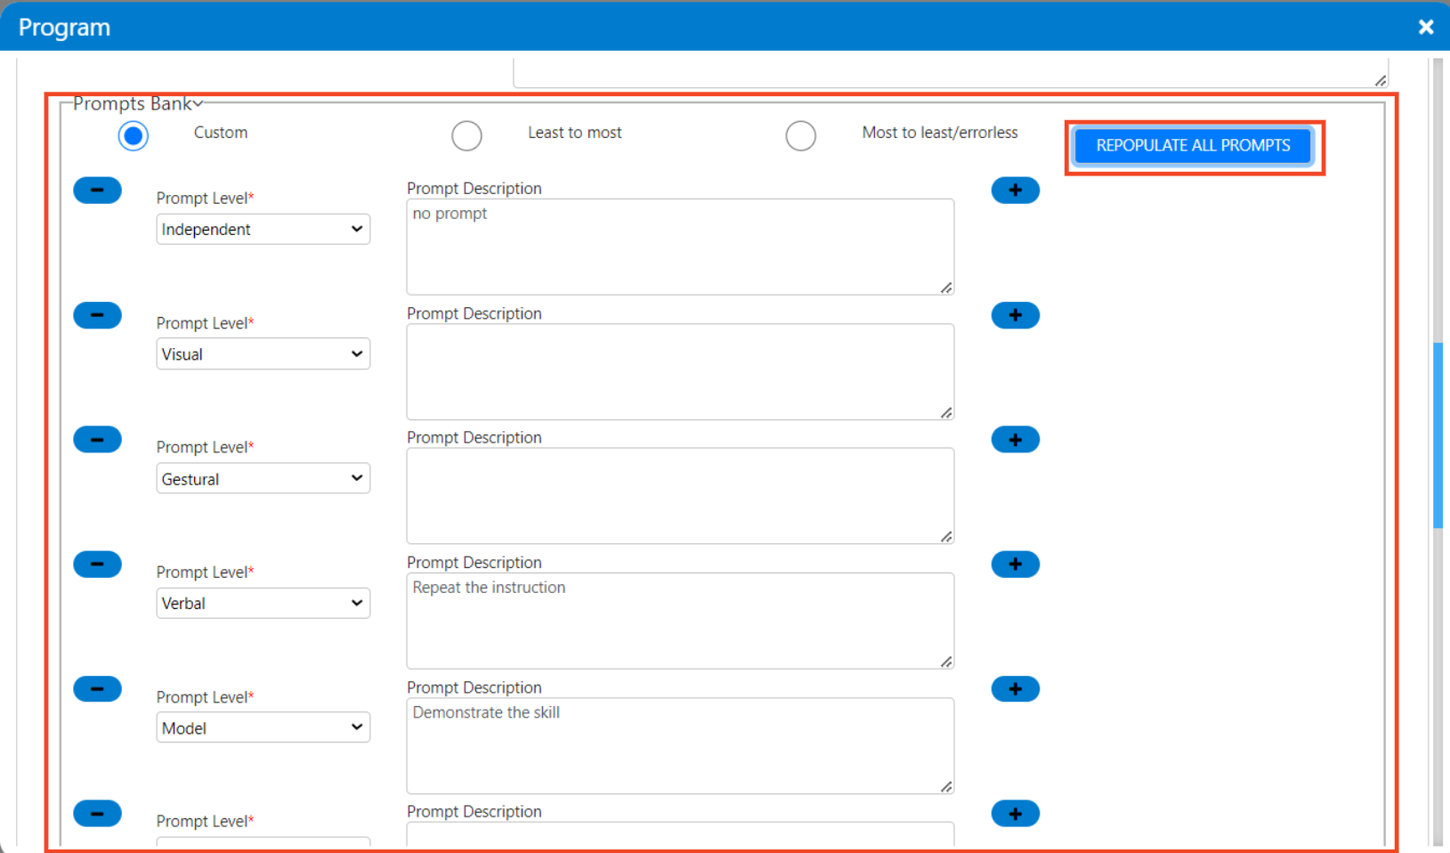Image resolution: width=1450 pixels, height=853 pixels.
Task: Click the dialog's vertical scrollbar thumb
Action: pyautogui.click(x=1437, y=436)
